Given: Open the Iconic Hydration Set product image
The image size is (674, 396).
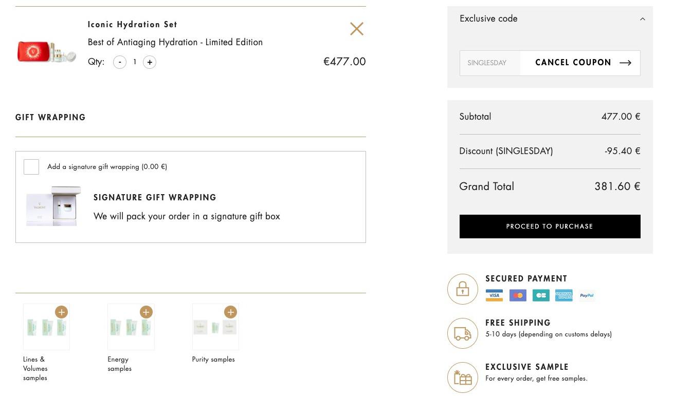Looking at the screenshot, I should 46,51.
